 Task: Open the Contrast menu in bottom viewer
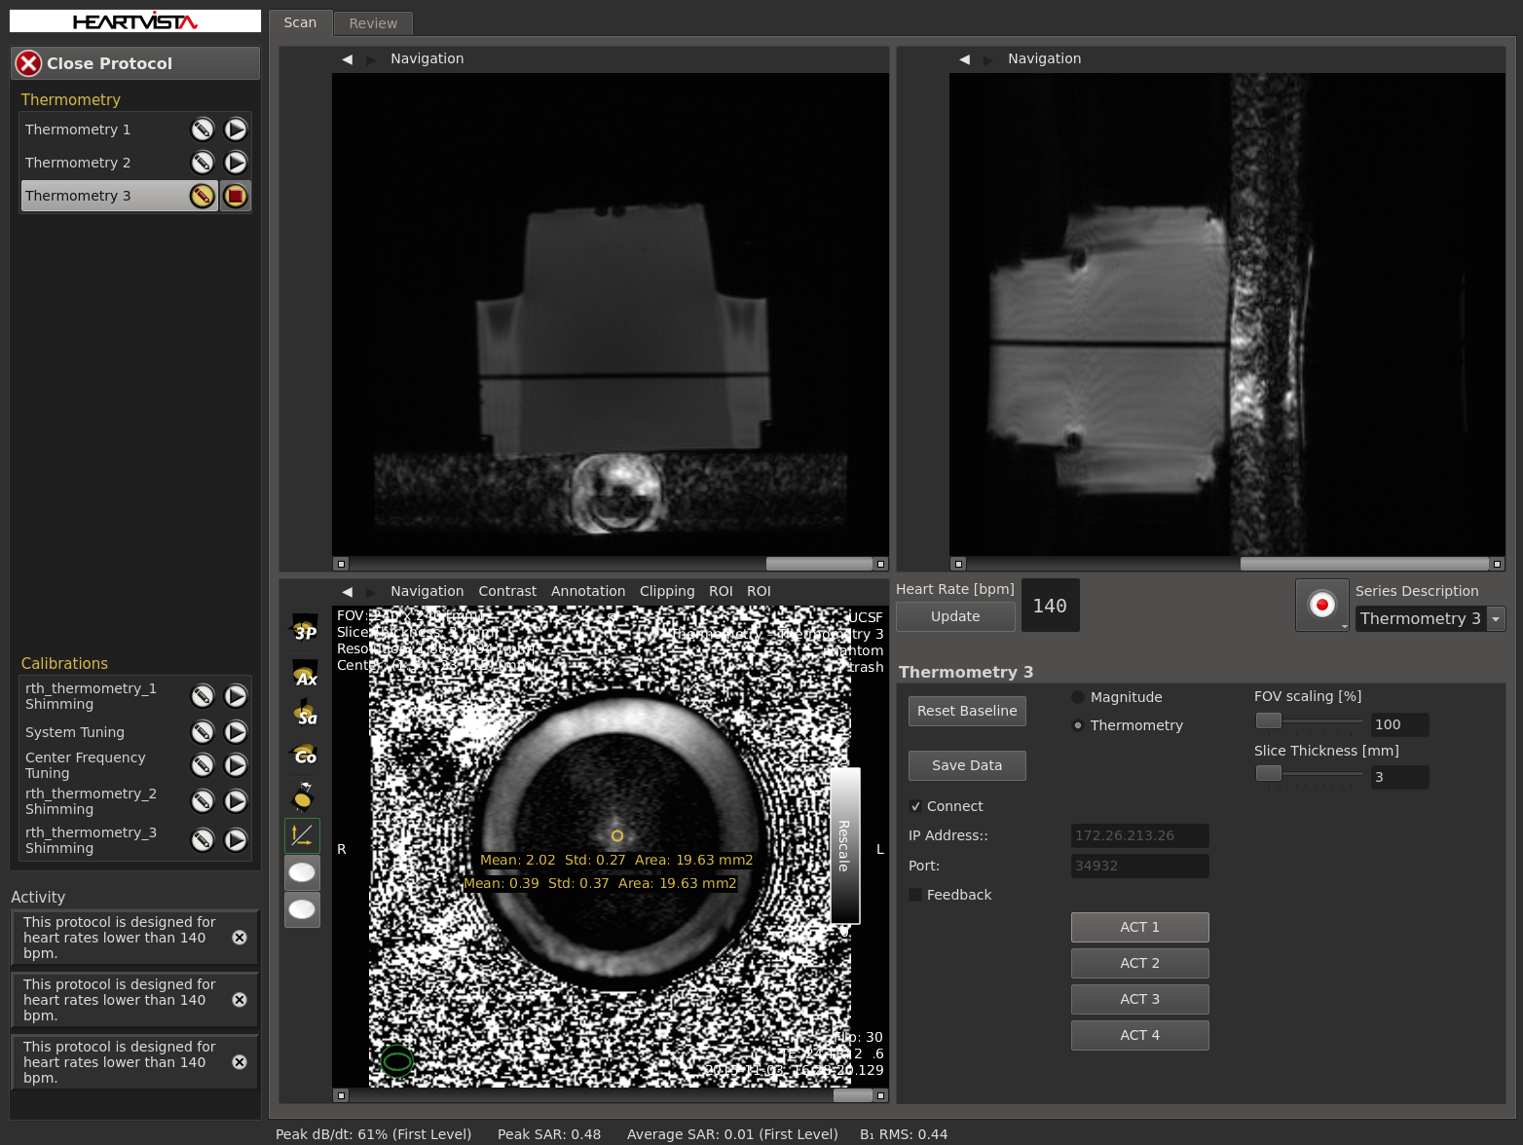click(506, 591)
